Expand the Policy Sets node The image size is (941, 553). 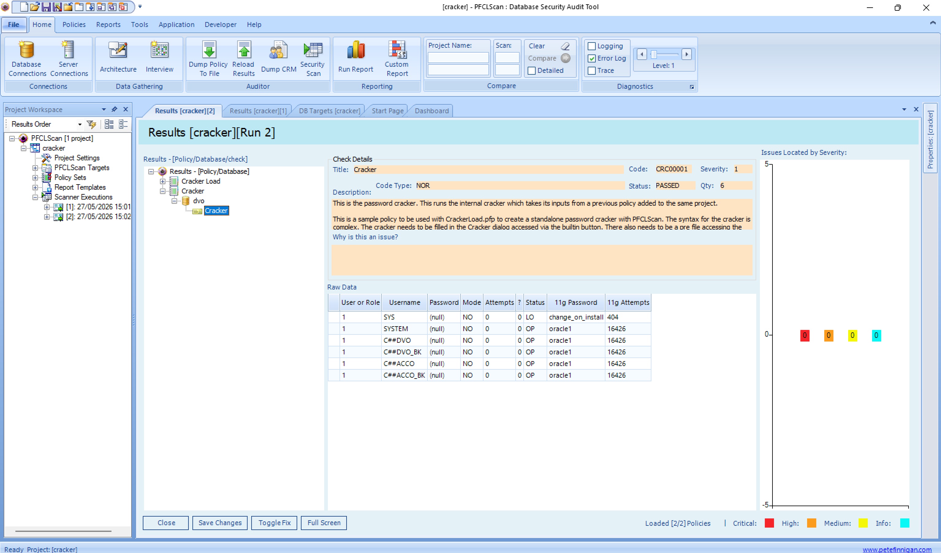click(x=35, y=177)
